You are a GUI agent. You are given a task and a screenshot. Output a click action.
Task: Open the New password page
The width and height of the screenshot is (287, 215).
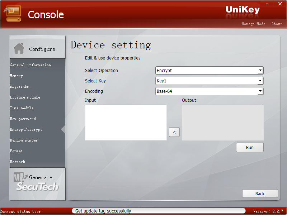(23, 119)
